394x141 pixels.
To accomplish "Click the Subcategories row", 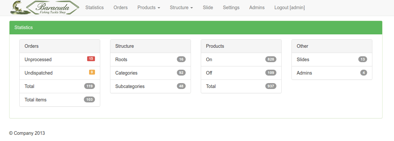I will click(150, 86).
